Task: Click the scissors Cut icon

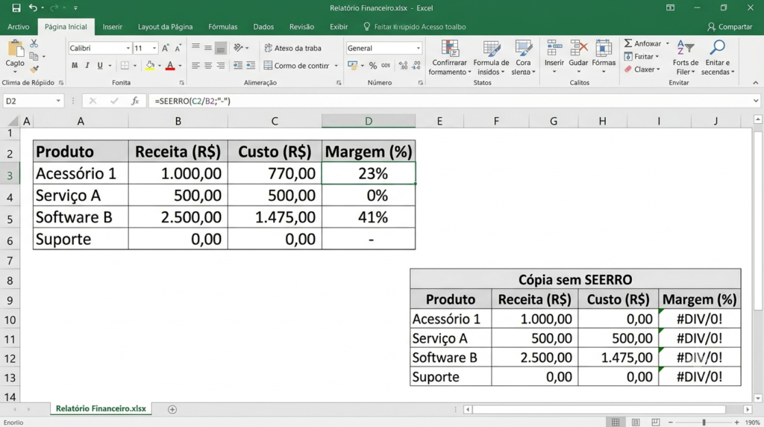Action: coord(34,44)
